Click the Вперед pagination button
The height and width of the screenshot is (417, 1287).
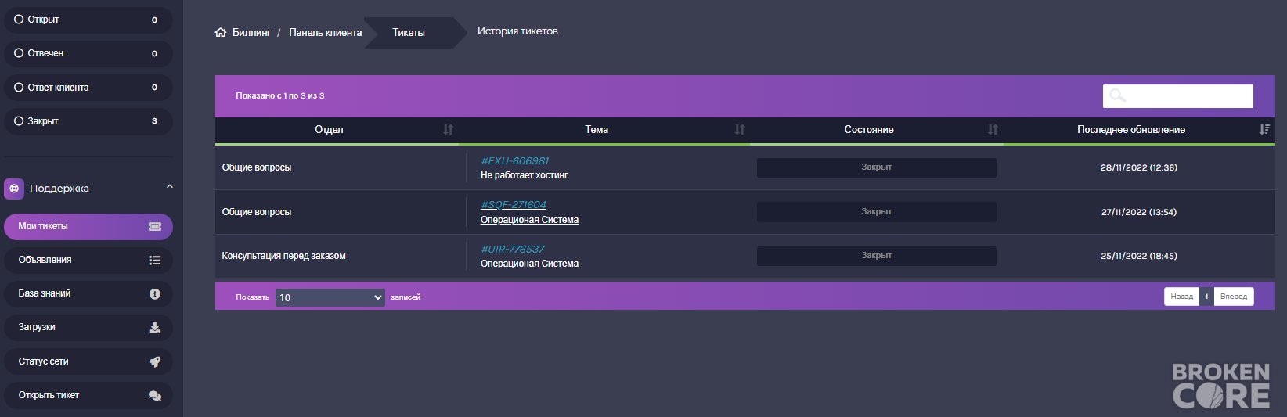tap(1234, 297)
